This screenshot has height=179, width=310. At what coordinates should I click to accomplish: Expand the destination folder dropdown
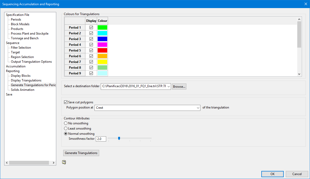169,87
